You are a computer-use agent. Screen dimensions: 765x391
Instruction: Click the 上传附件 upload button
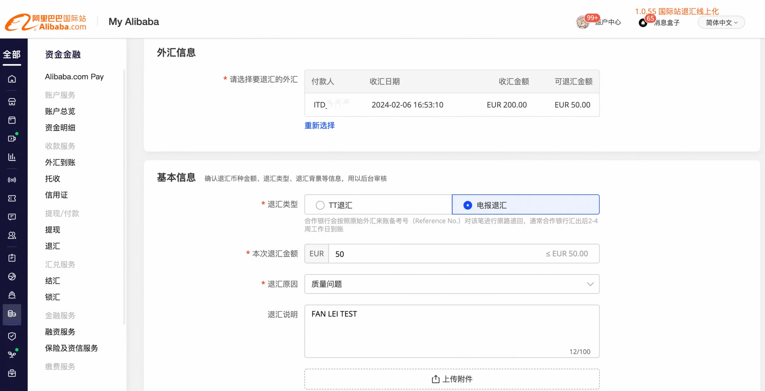pos(452,379)
